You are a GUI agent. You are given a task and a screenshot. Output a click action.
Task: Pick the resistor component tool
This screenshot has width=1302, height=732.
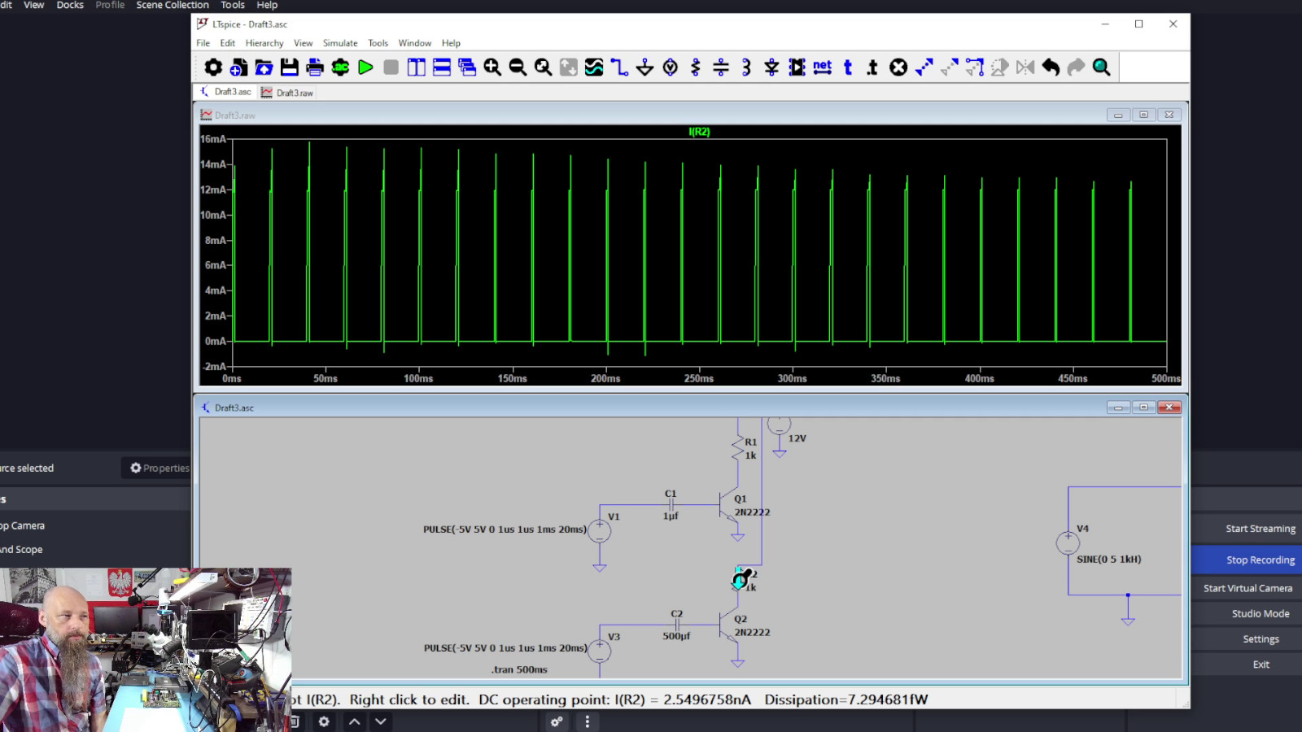(x=696, y=68)
